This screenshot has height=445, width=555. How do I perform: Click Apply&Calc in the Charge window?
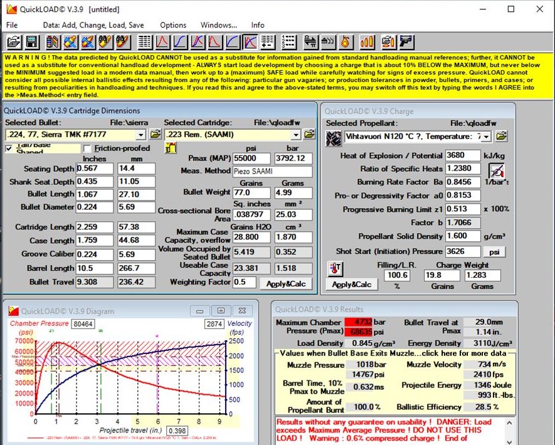(x=351, y=285)
